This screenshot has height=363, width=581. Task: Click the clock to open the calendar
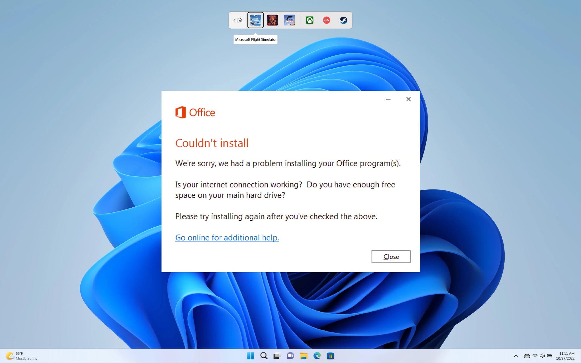point(565,355)
